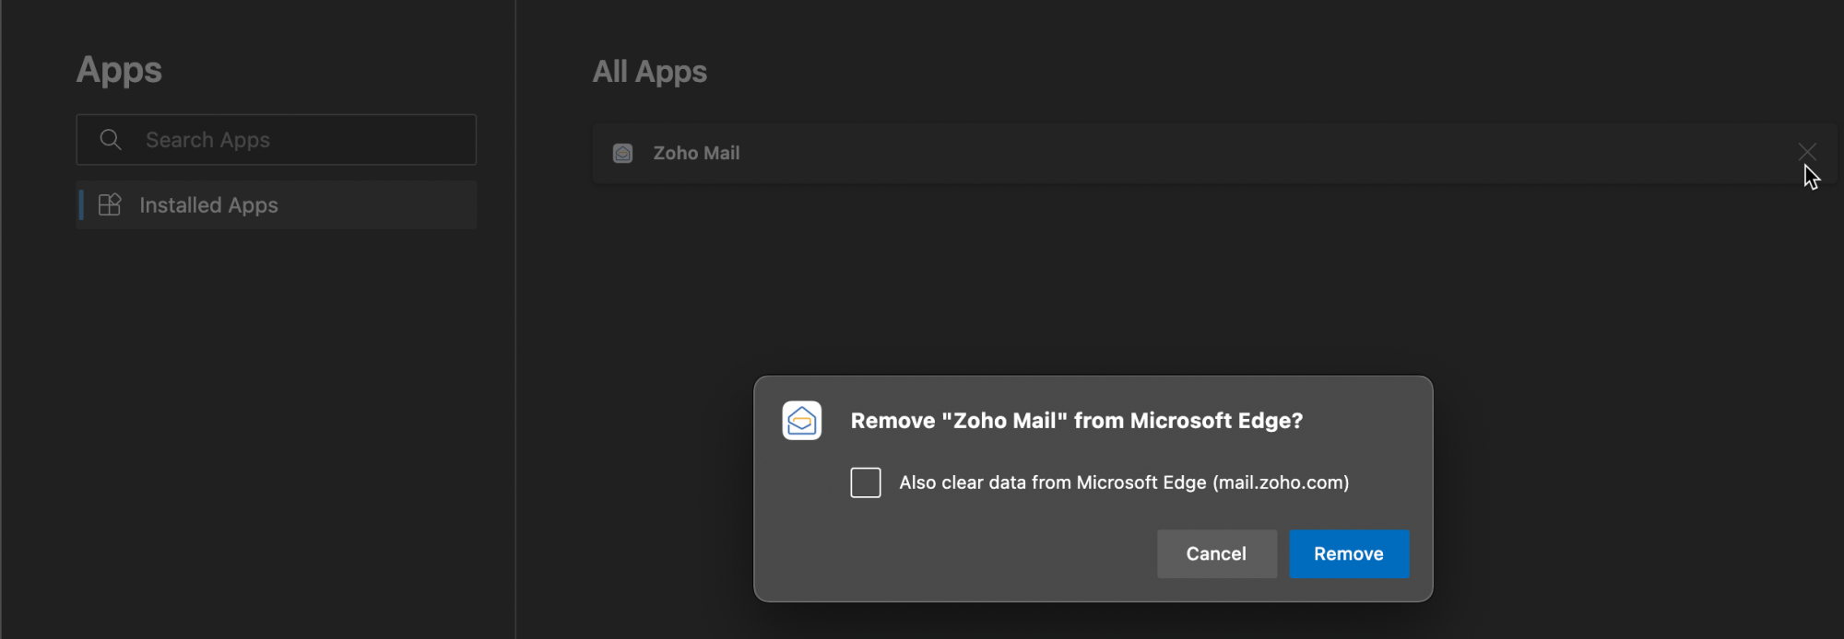
Task: Cancel the Zoho Mail removal dialog
Action: (x=1216, y=553)
